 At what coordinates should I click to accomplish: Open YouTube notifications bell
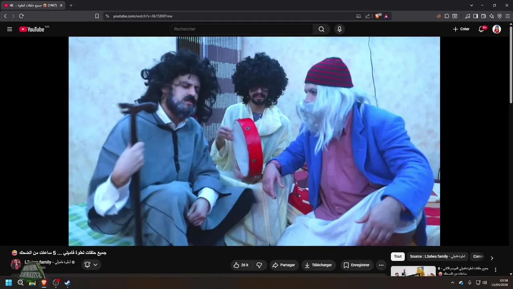click(x=481, y=29)
